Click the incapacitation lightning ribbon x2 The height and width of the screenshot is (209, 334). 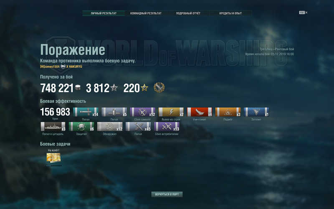[171, 112]
